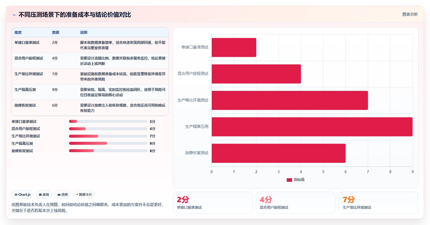Click the x-axis tick label 0
Screen dimensions: 430x225
coord(212,172)
